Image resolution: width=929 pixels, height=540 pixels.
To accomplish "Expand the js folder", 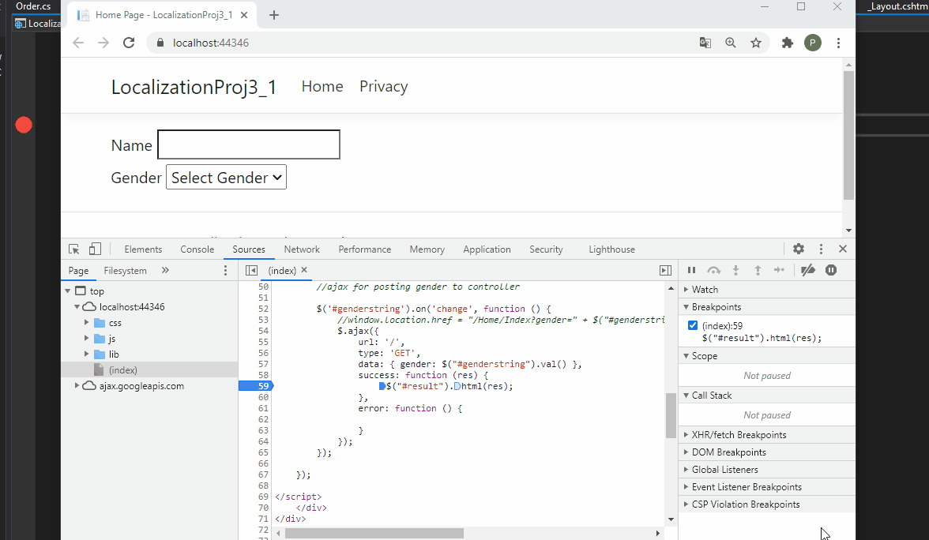I will (87, 338).
